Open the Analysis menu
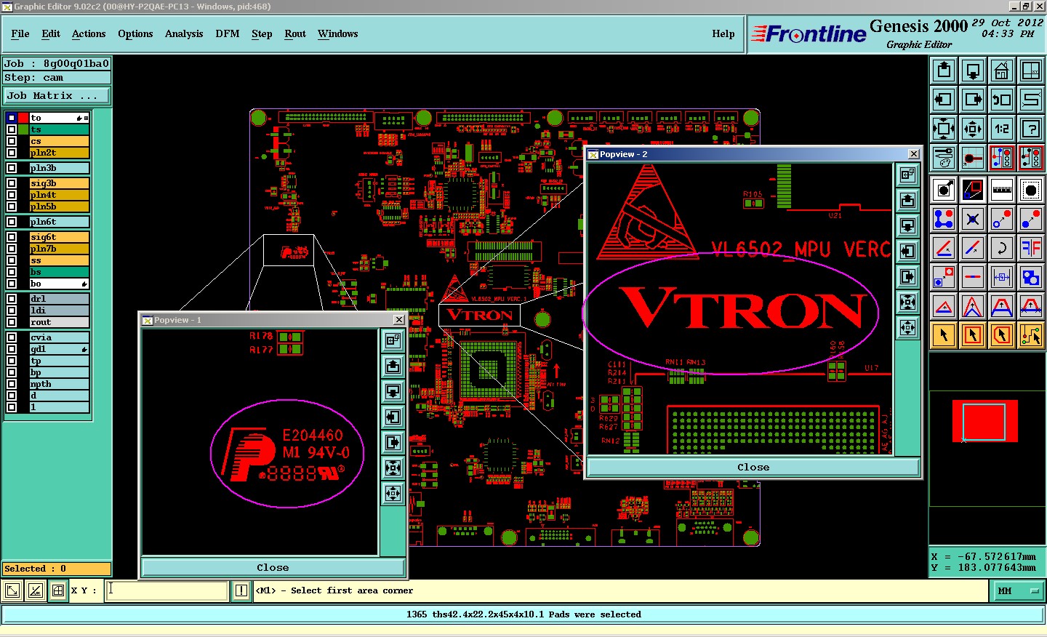This screenshot has height=637, width=1047. pos(184,33)
